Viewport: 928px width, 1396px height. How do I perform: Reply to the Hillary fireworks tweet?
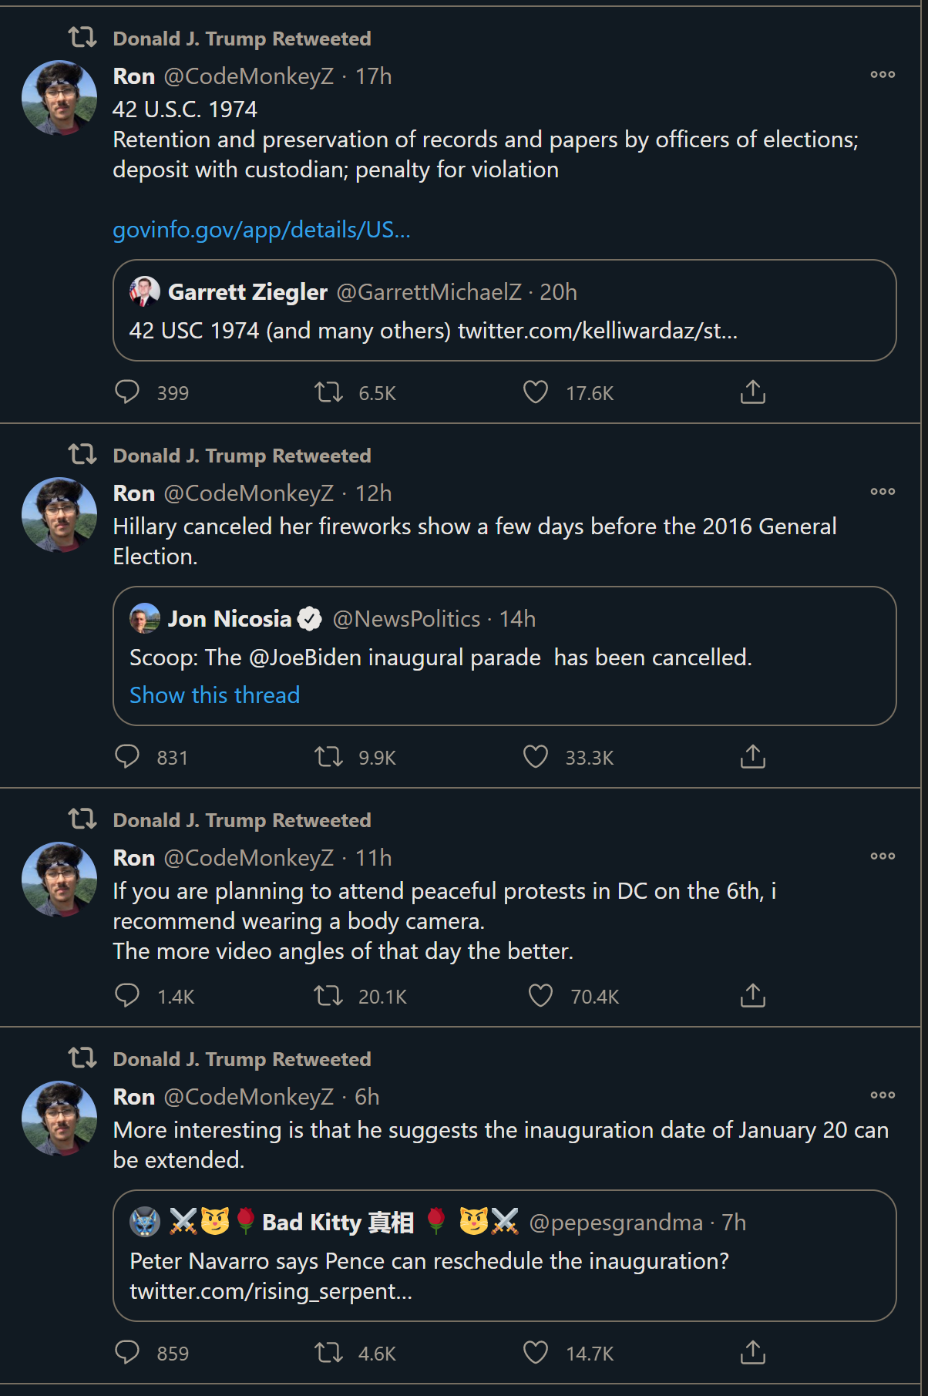[x=127, y=757]
